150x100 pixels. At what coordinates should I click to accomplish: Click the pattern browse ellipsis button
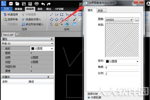point(137,20)
